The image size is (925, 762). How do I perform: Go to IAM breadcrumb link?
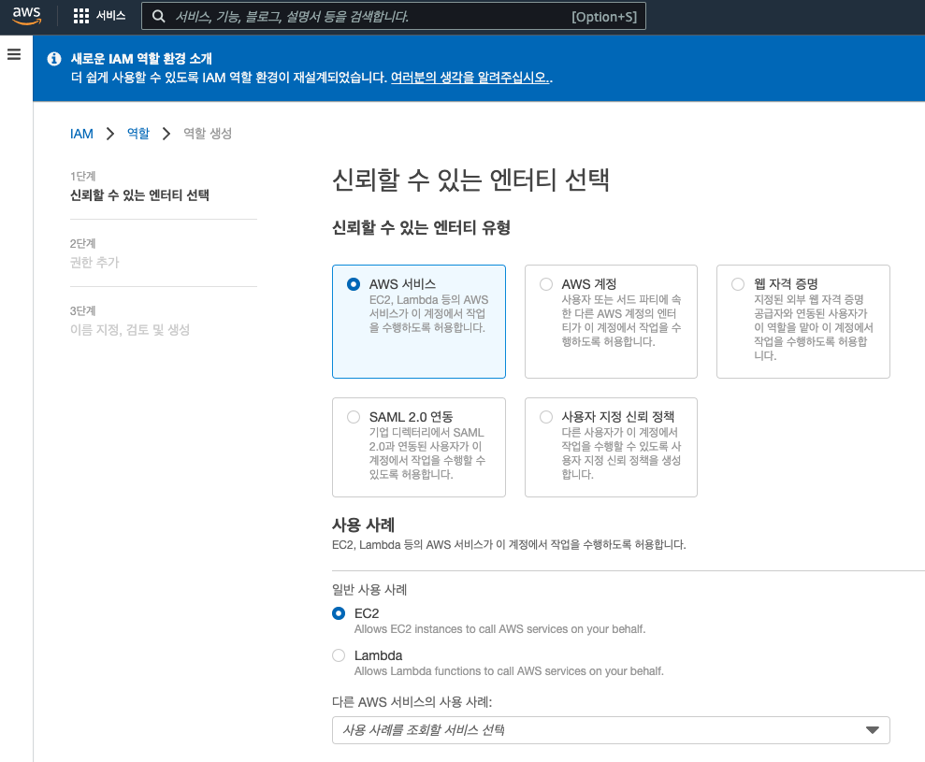[x=81, y=134]
